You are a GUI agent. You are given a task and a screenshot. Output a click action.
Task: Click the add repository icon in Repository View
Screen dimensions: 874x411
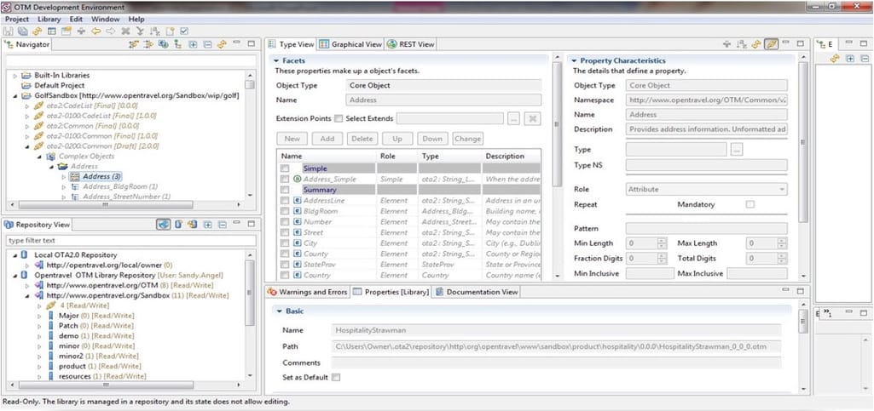coord(178,225)
